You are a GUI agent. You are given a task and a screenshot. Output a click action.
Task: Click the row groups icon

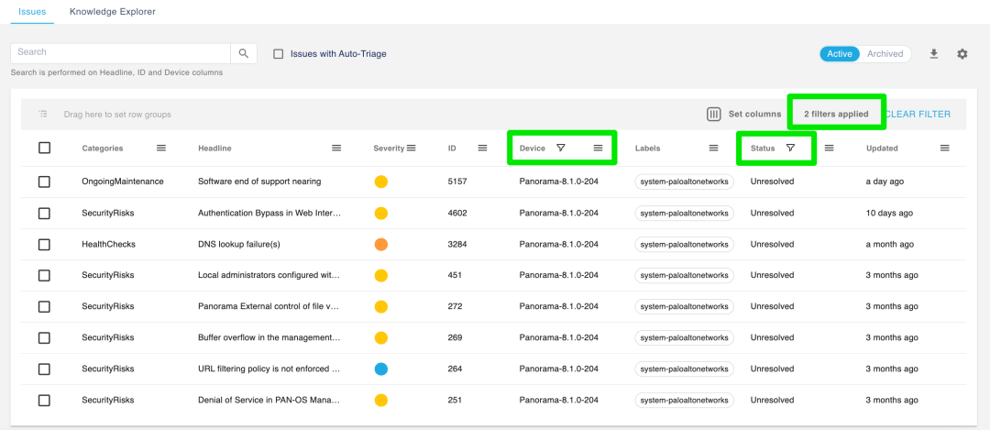pyautogui.click(x=43, y=115)
